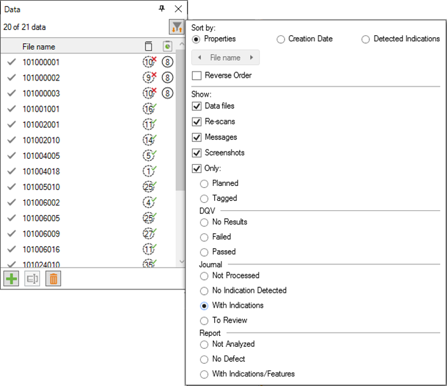Sort by File name column header
Screen dimensions: 447x386
click(39, 47)
